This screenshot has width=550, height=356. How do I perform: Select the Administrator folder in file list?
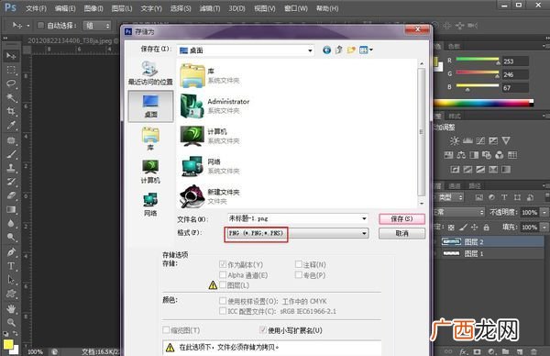pos(214,106)
